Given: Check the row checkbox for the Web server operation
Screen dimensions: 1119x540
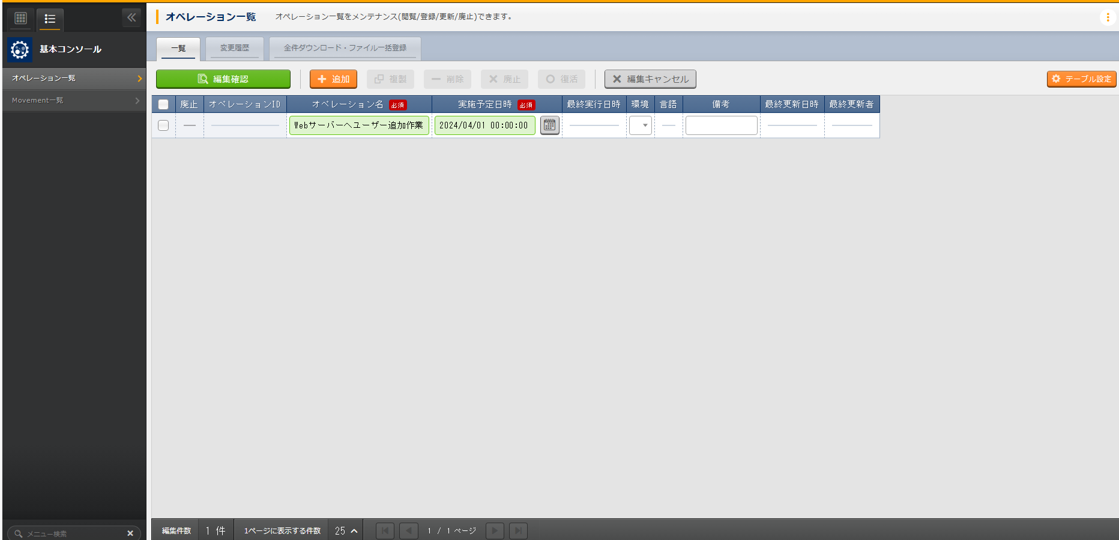Looking at the screenshot, I should pos(163,125).
